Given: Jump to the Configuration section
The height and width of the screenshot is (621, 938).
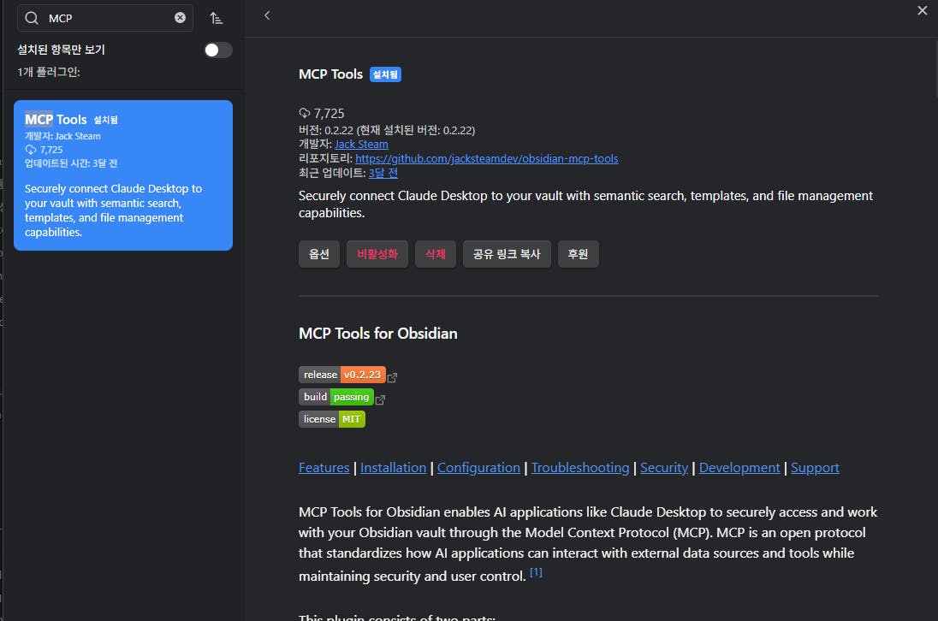Looking at the screenshot, I should coord(478,467).
